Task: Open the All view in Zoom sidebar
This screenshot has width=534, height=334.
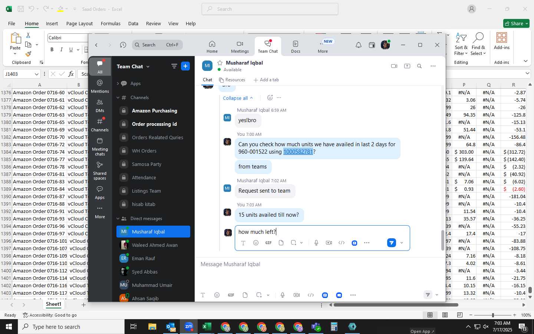Action: tap(100, 67)
